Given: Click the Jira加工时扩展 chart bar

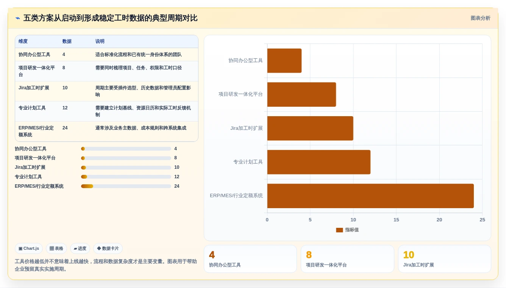Looking at the screenshot, I should pyautogui.click(x=310, y=128).
